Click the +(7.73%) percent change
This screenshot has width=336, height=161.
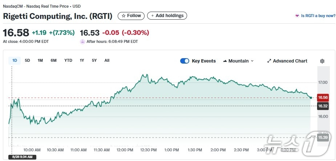pyautogui.click(x=62, y=33)
